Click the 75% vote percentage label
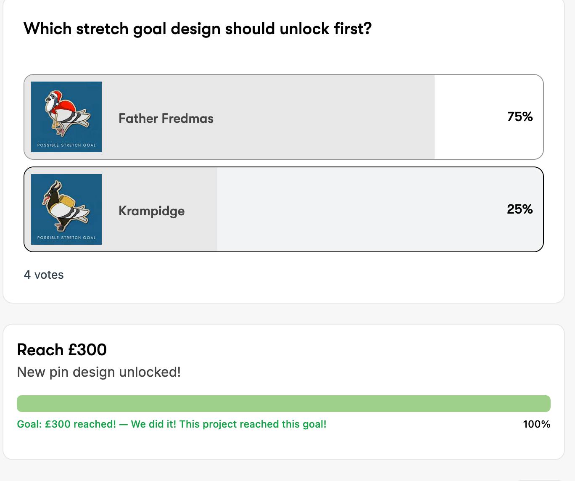 pos(520,117)
